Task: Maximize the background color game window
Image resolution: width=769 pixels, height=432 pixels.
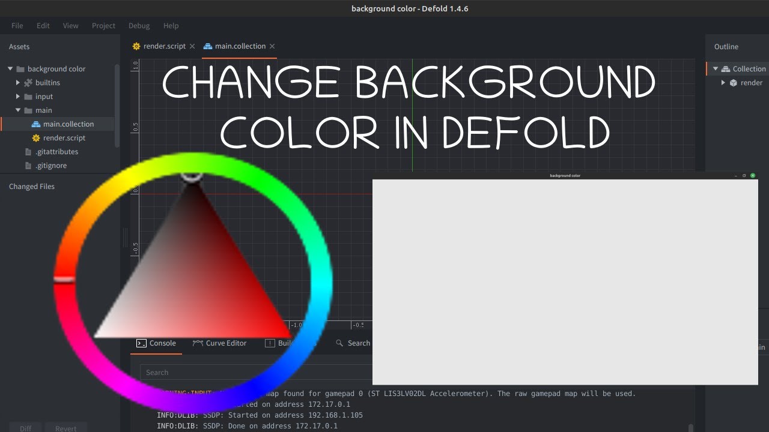Action: 744,176
